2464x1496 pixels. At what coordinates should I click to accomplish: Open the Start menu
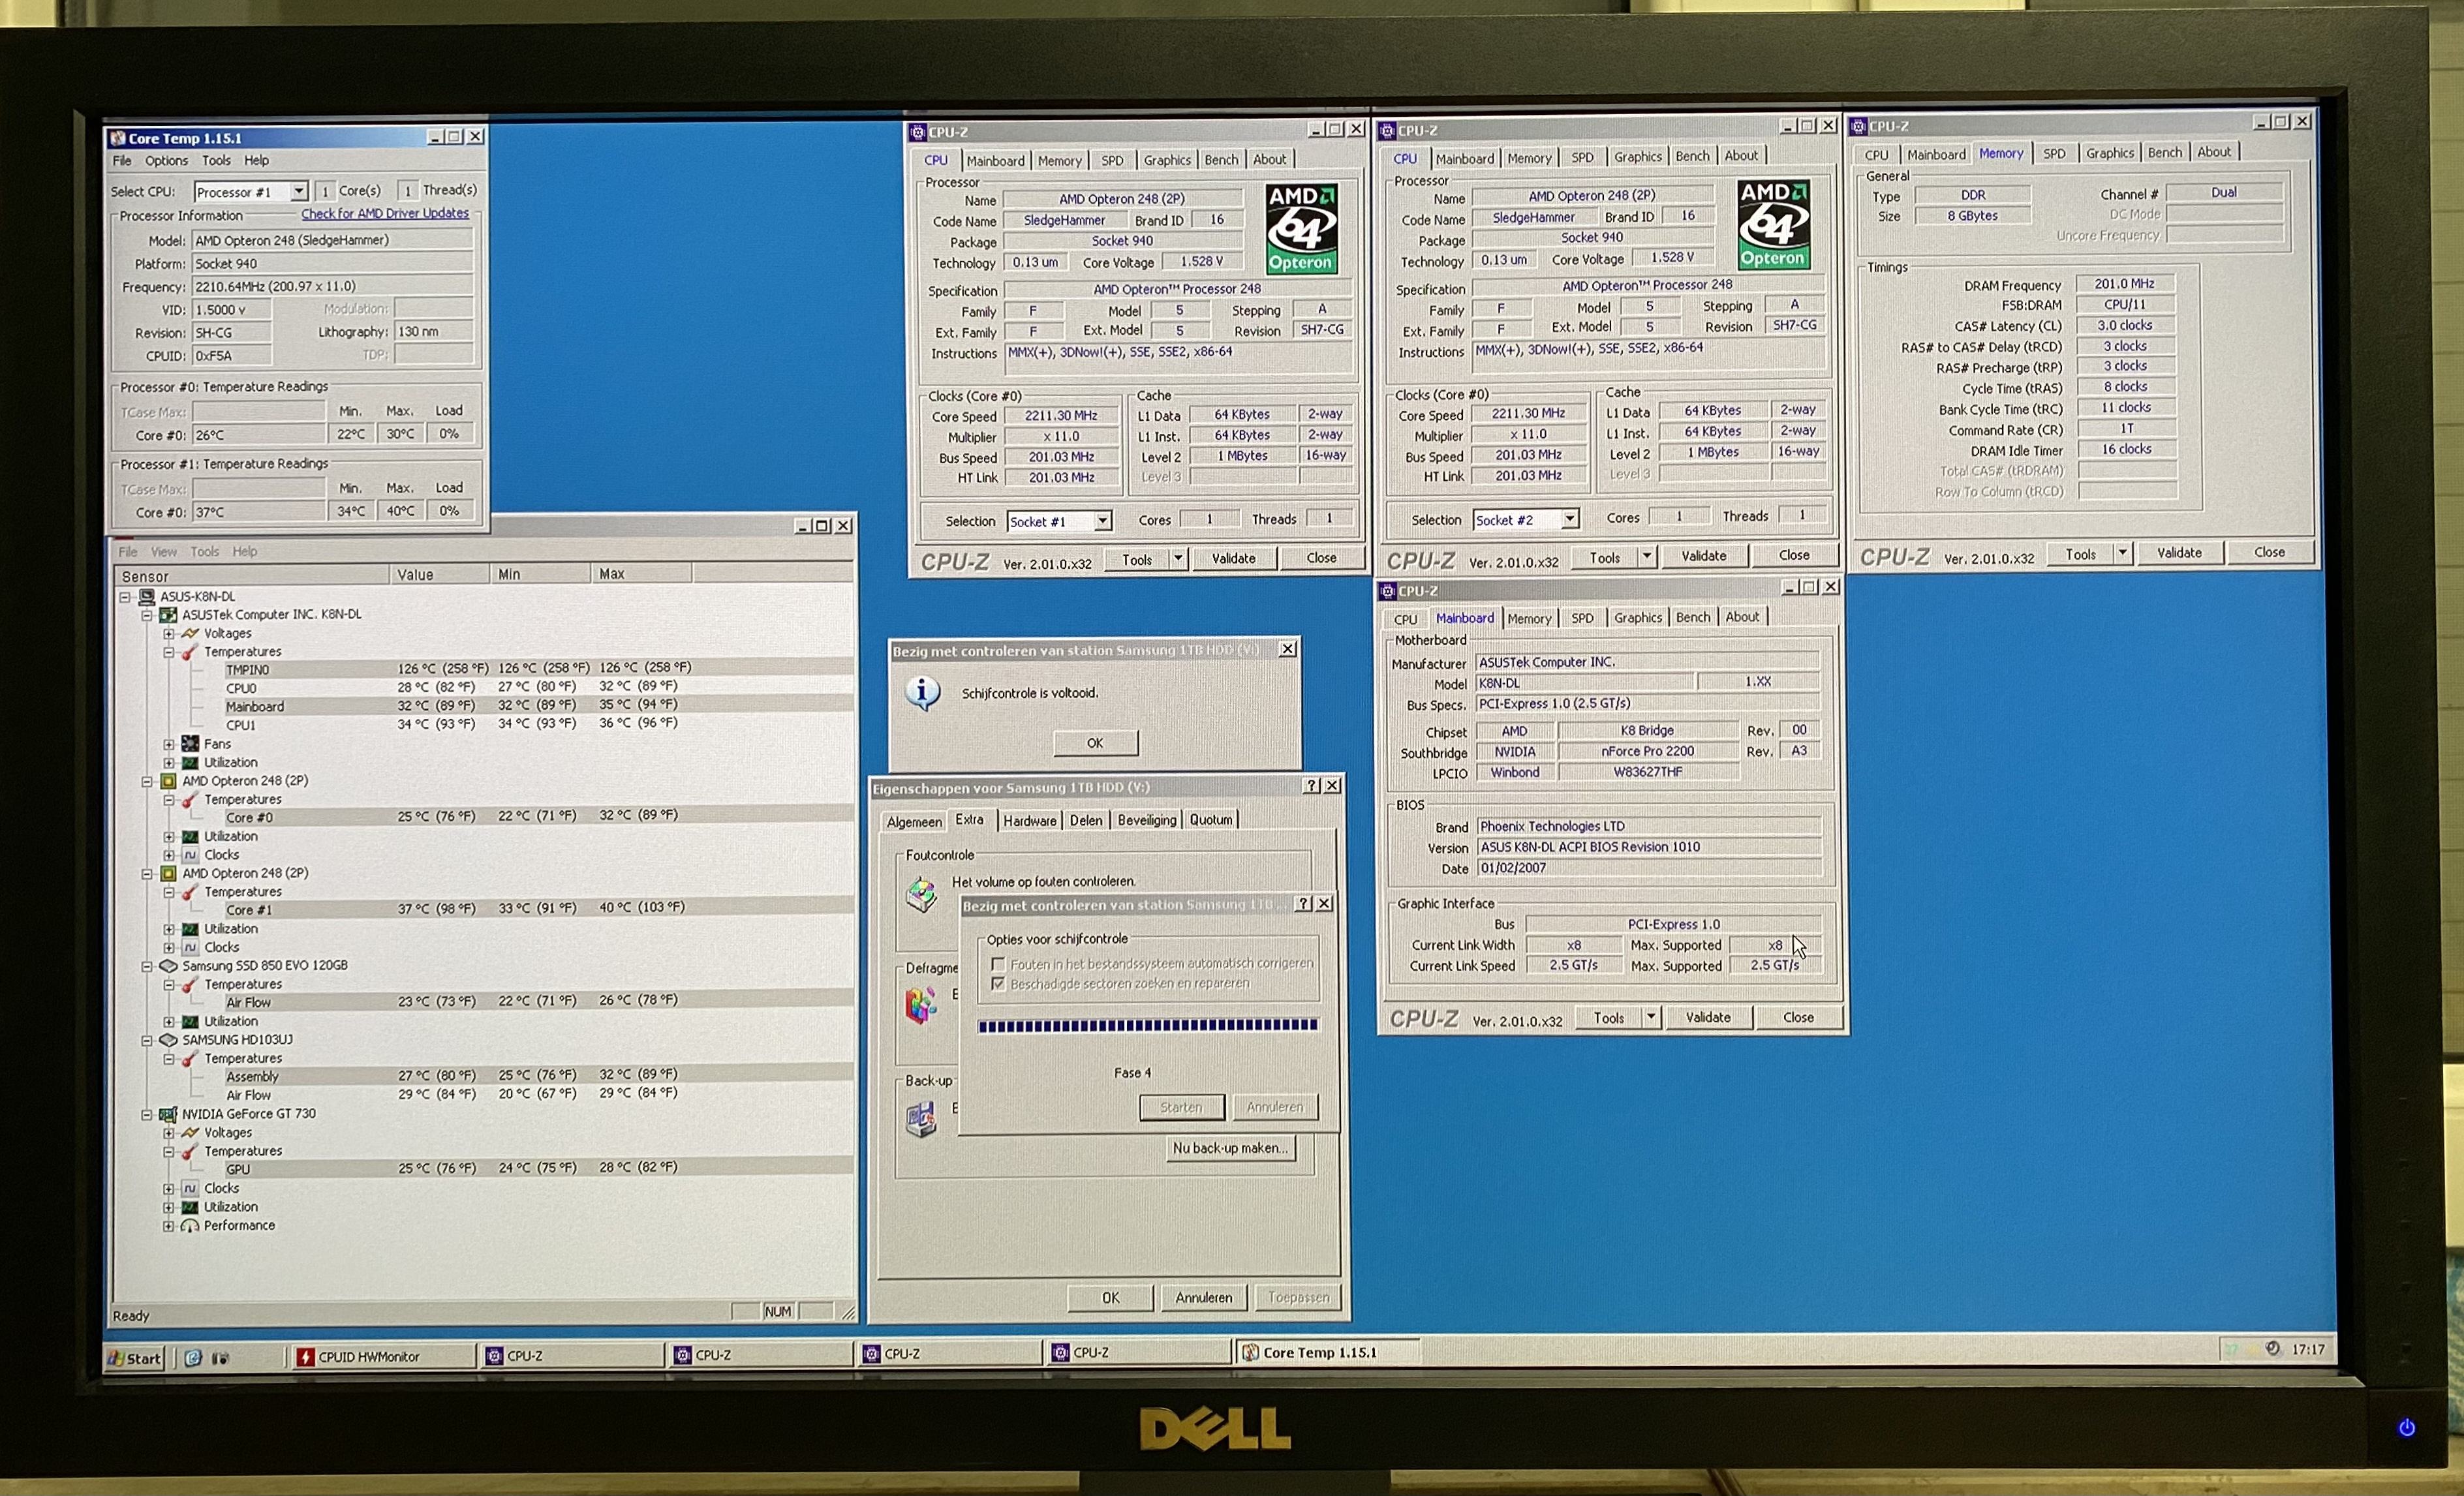135,1358
